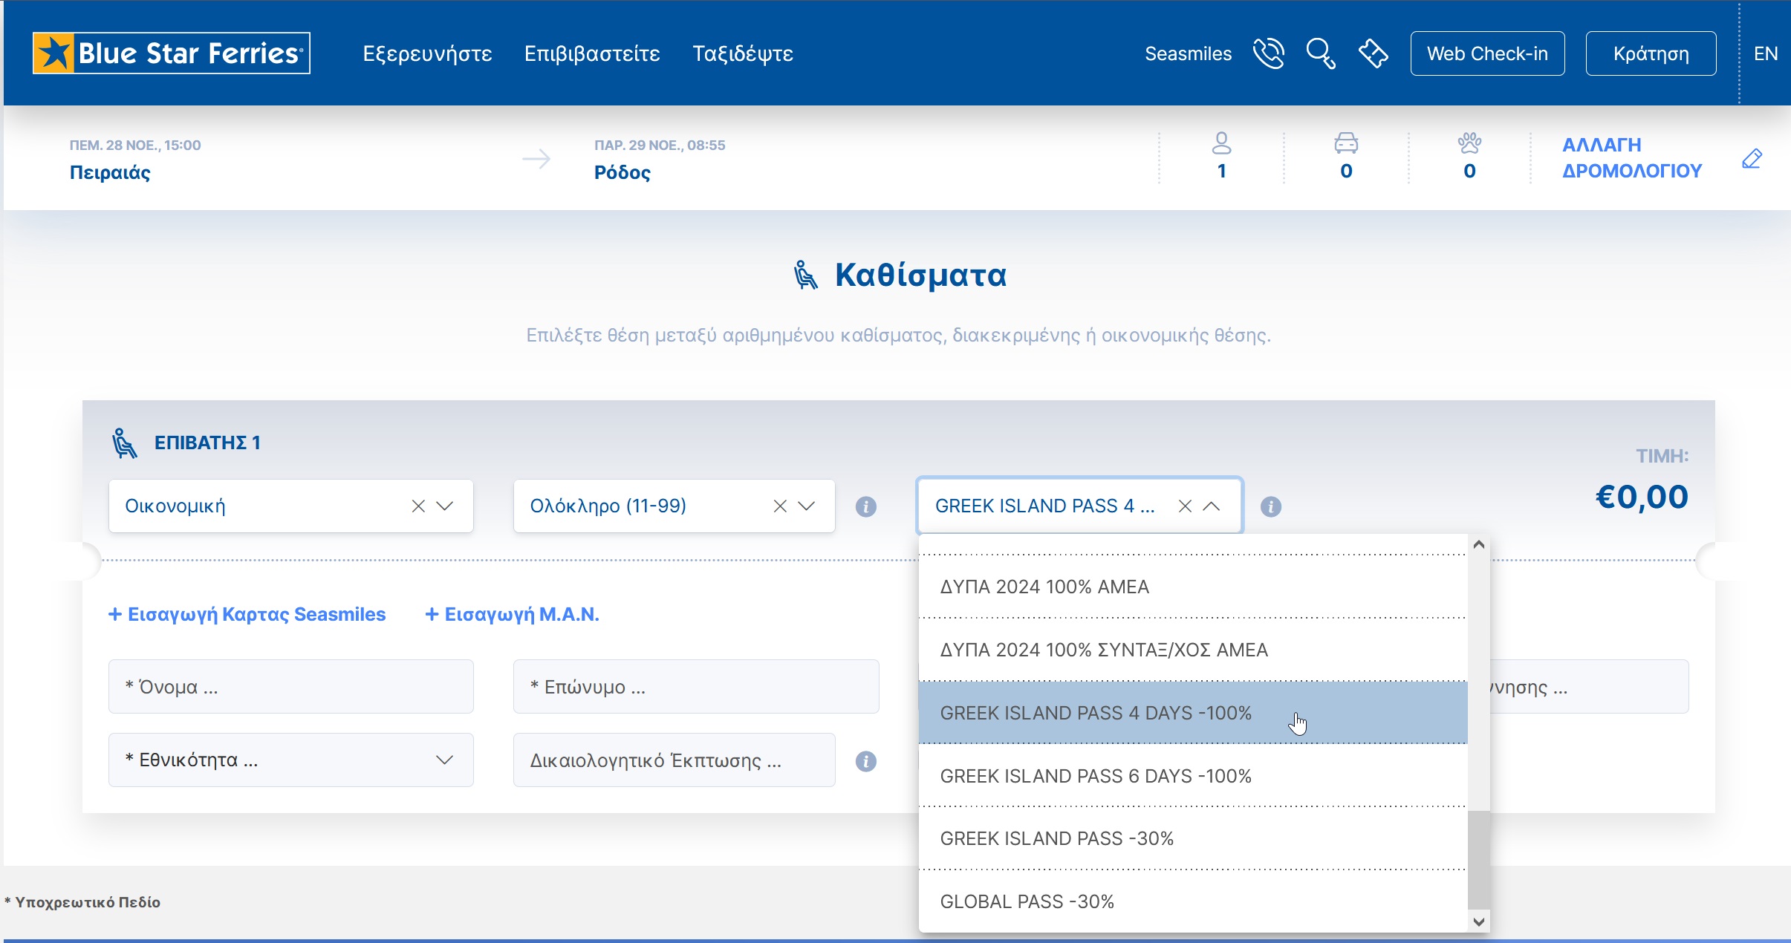The height and width of the screenshot is (943, 1791).
Task: Click the Όνομα first name field
Action: point(291,687)
